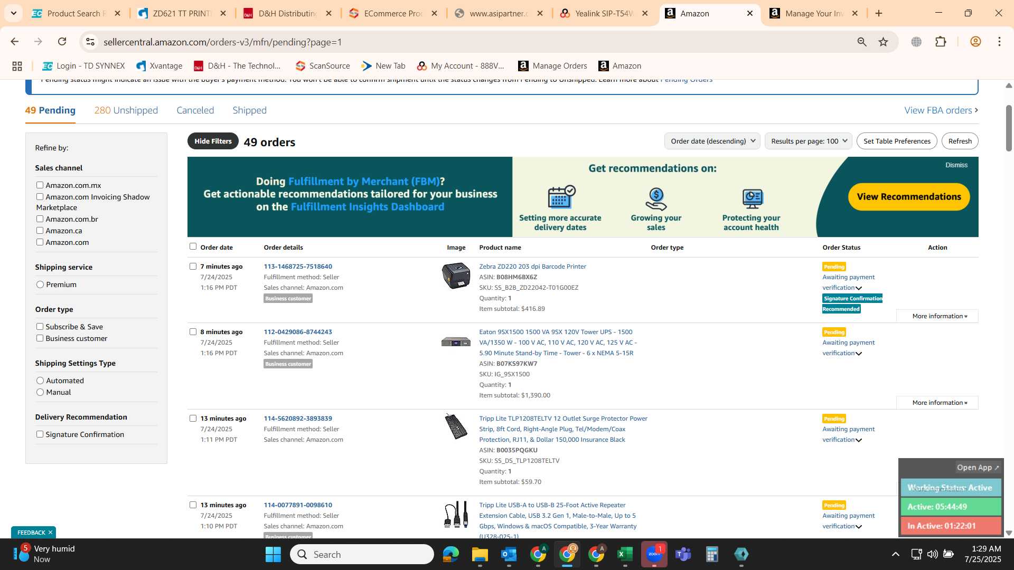
Task: Open the apps grid icon in bookmarks bar
Action: [17, 66]
